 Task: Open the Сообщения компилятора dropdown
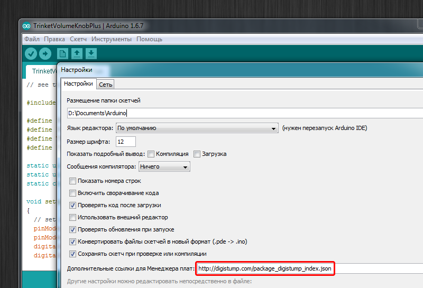(164, 166)
